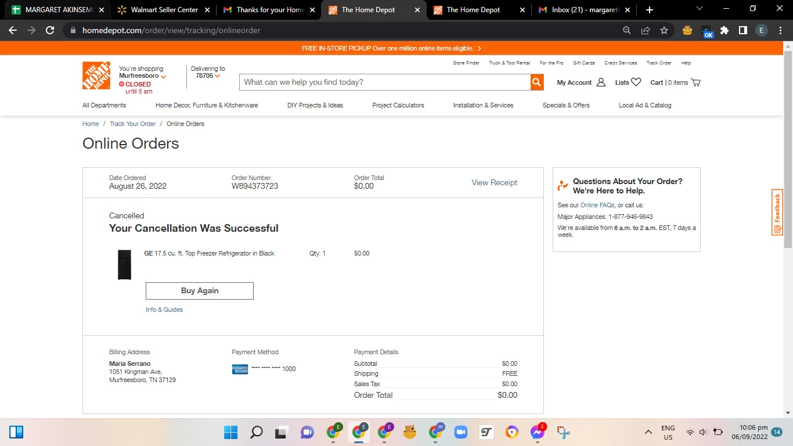Go to Track Your Order breadcrumb

click(133, 124)
